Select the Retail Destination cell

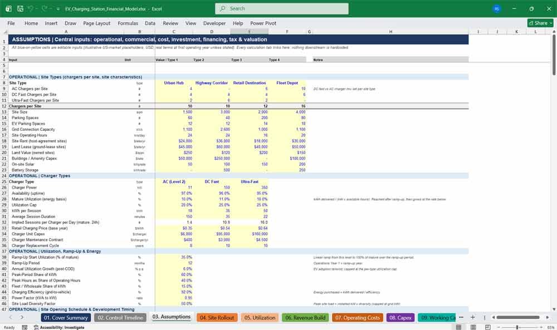click(250, 83)
